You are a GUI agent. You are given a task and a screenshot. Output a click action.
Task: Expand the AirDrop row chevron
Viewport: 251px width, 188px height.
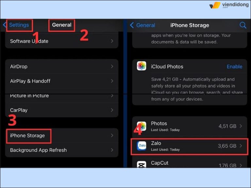[x=112, y=67]
